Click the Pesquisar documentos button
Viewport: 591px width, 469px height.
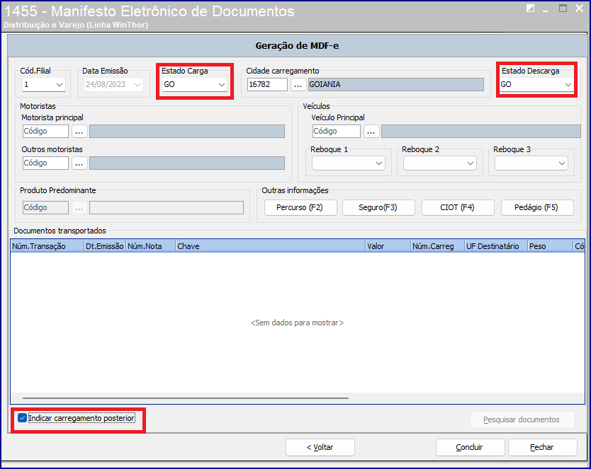pos(522,419)
